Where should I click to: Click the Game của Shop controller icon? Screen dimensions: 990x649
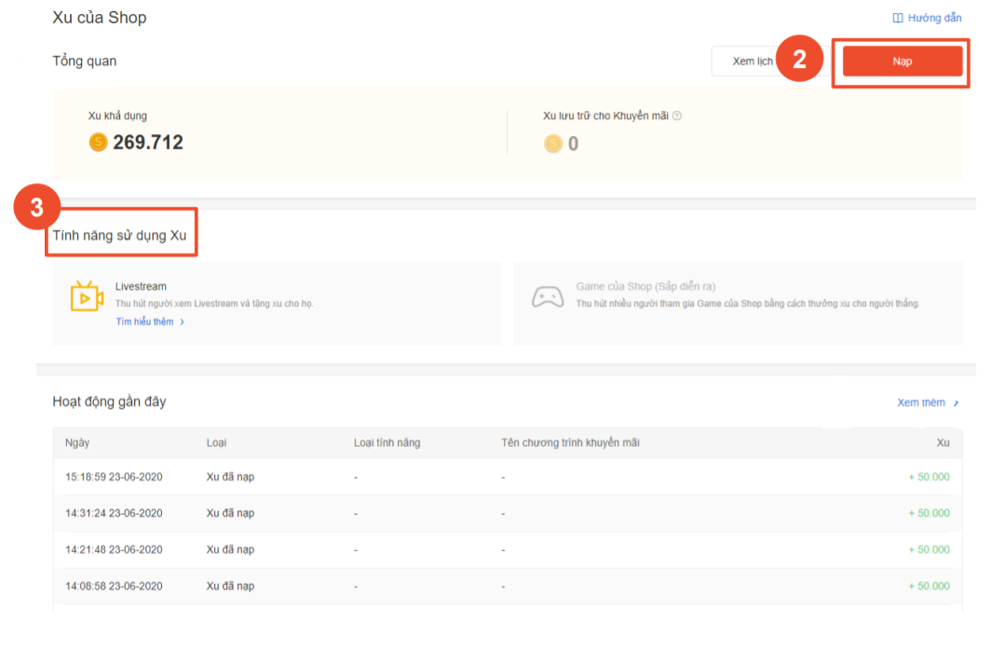[547, 297]
